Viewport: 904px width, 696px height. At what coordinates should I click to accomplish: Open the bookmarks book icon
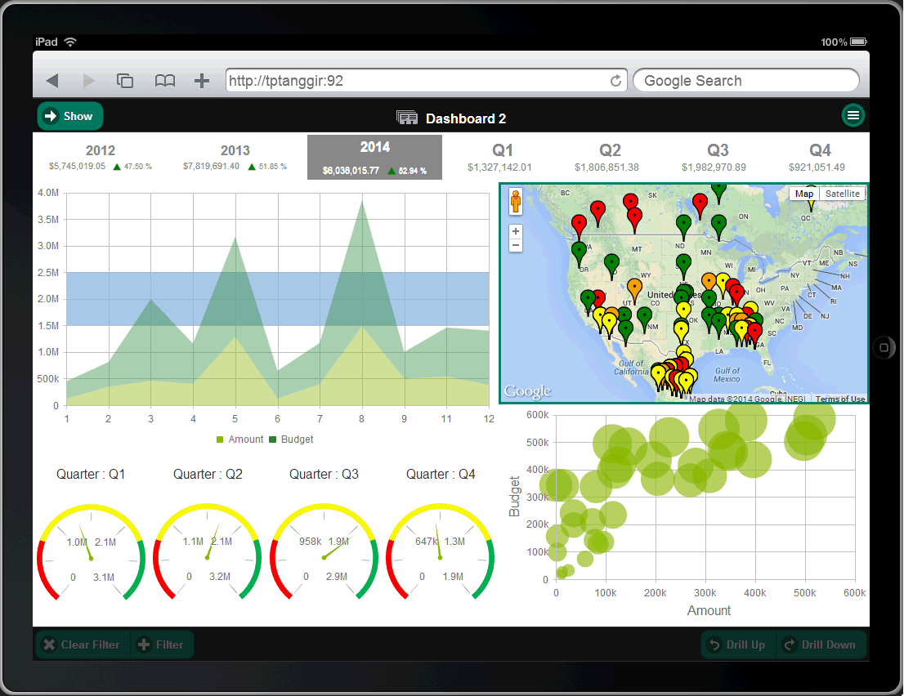(165, 81)
